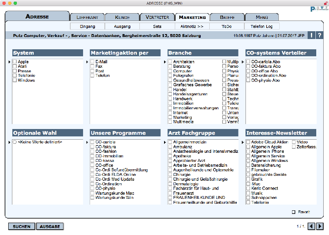Check the CO-cariola Abo checkbox
Viewport: 329px width, 235px height.
248,62
